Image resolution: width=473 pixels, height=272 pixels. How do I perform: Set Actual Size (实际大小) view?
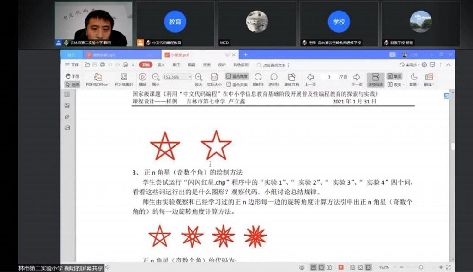[214, 79]
